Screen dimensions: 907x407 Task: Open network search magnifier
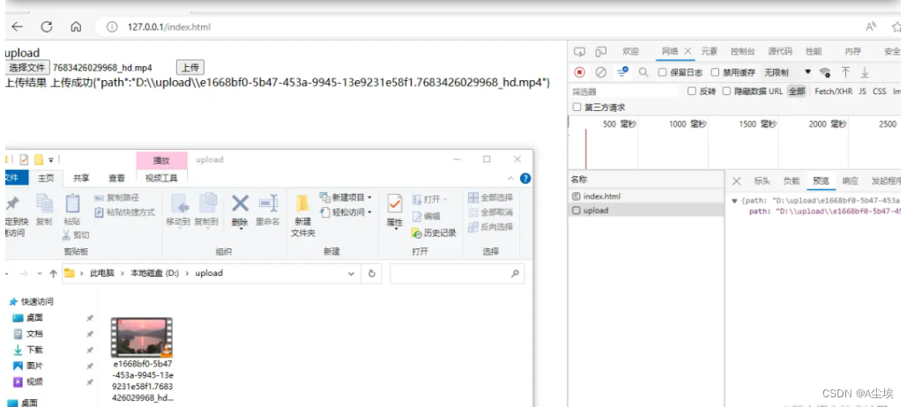click(x=643, y=72)
